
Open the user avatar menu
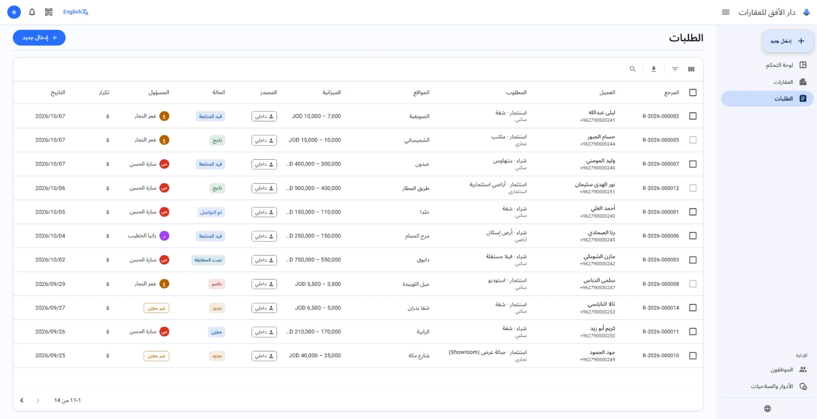14,12
